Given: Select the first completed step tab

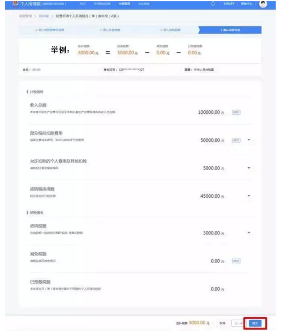Looking at the screenshot, I should tap(50, 30).
